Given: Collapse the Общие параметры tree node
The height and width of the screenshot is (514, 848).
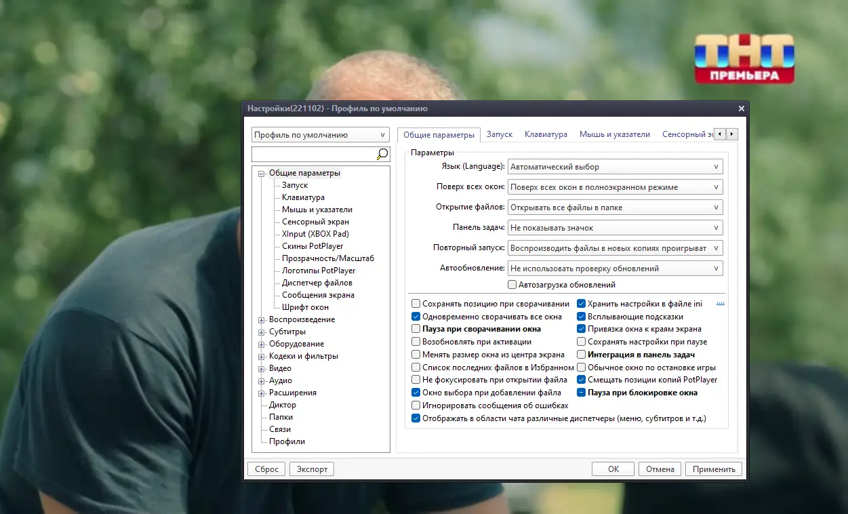Looking at the screenshot, I should [x=261, y=174].
